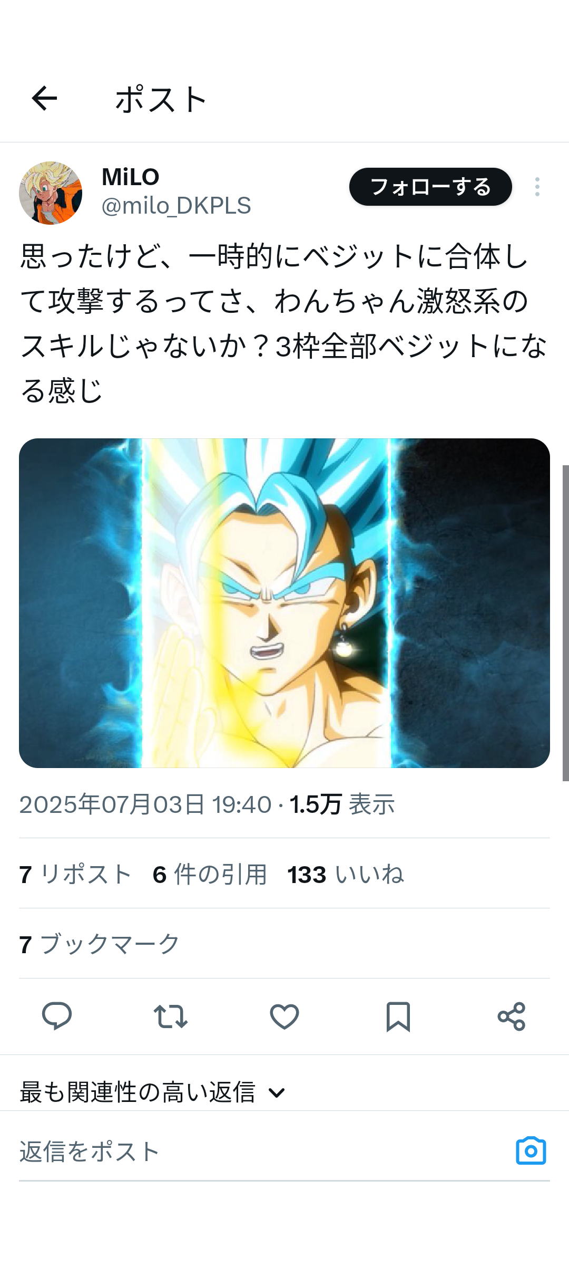Share the post via share icon
This screenshot has height=1266, width=569.
[x=512, y=1016]
